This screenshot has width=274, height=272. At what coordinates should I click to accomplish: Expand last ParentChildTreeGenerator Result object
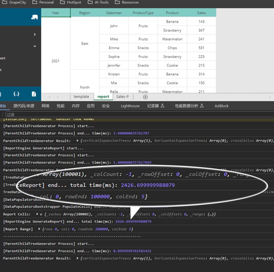coord(77,258)
